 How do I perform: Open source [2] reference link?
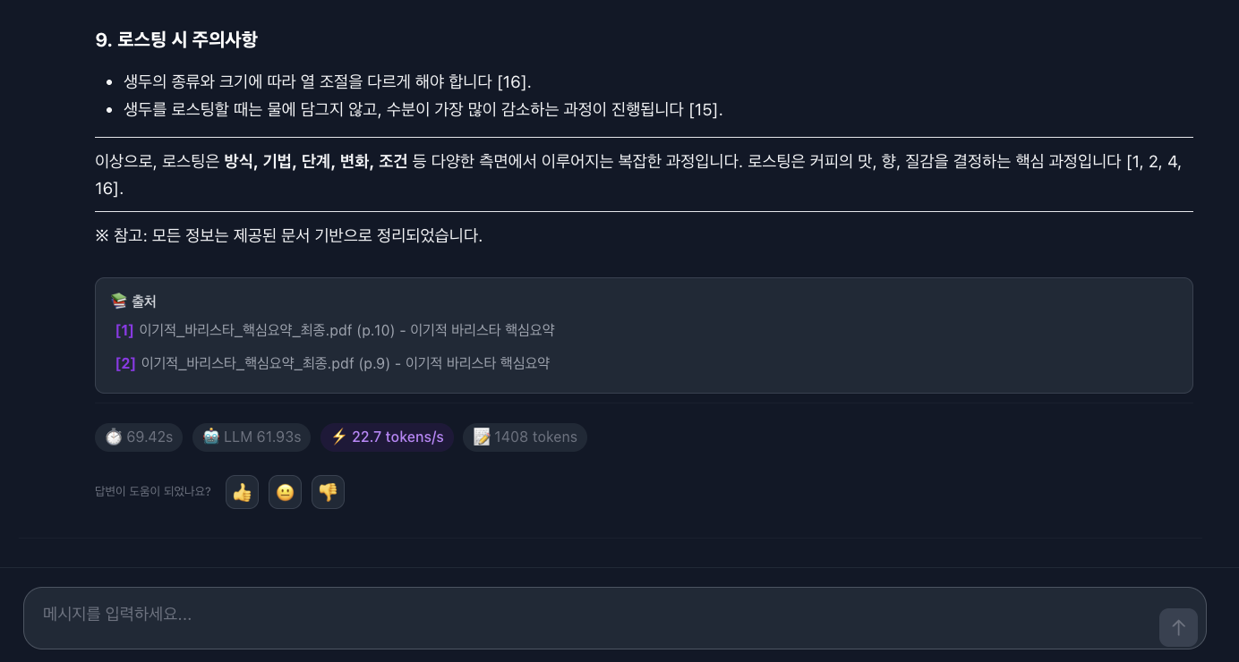click(x=125, y=363)
